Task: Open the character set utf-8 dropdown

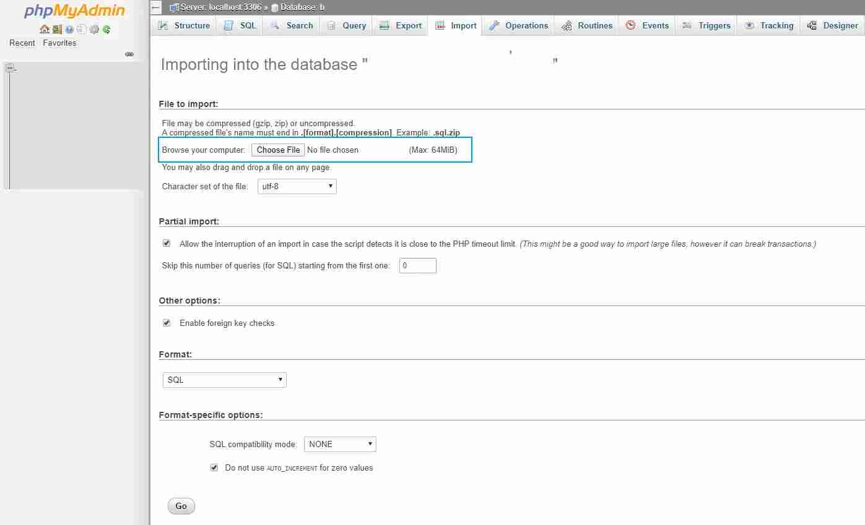Action: pyautogui.click(x=297, y=186)
